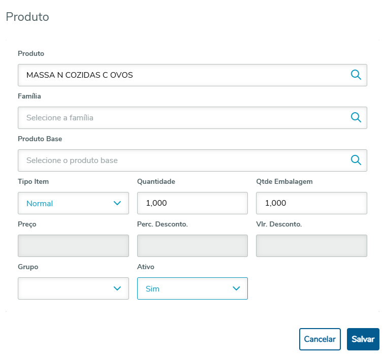Click the Perc. Desconto. field
Image resolution: width=383 pixels, height=356 pixels.
tap(192, 246)
